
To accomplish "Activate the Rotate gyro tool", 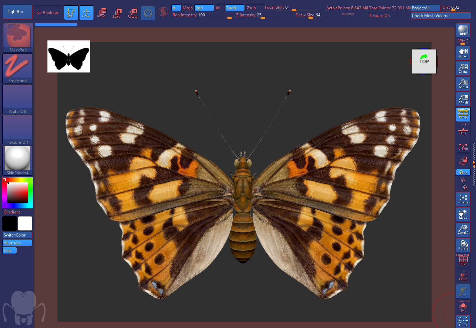I will [132, 12].
